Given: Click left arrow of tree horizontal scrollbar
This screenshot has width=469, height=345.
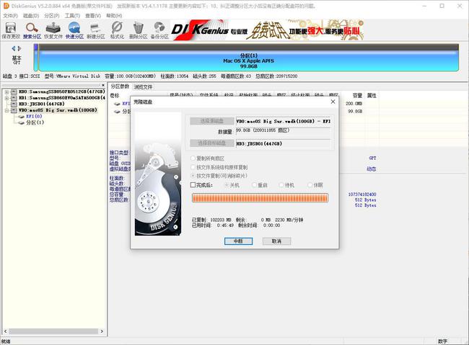Looking at the screenshot, I should (5, 331).
